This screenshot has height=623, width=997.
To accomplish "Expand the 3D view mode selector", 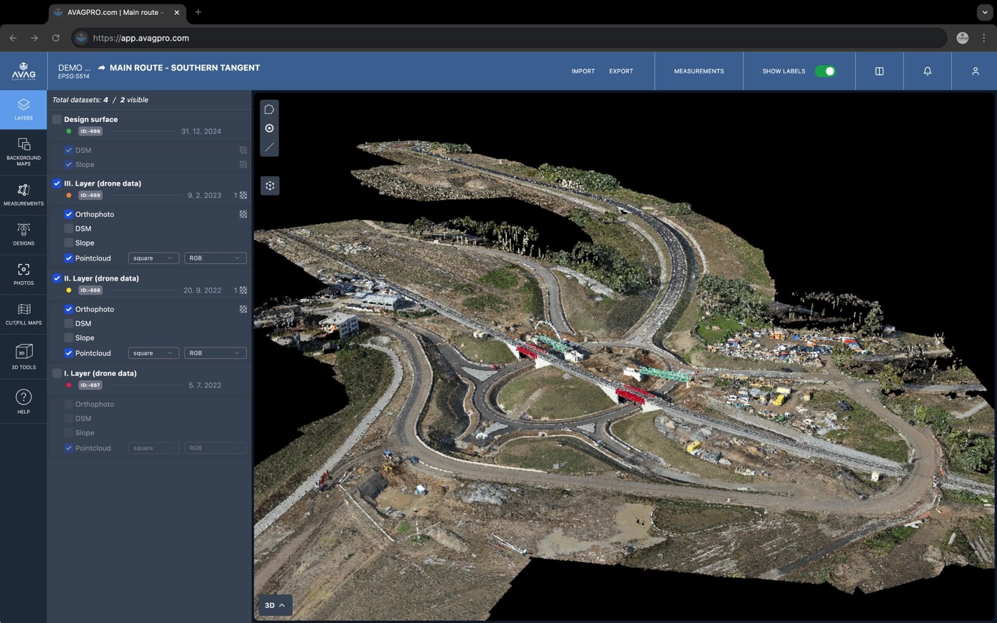I will 275,605.
